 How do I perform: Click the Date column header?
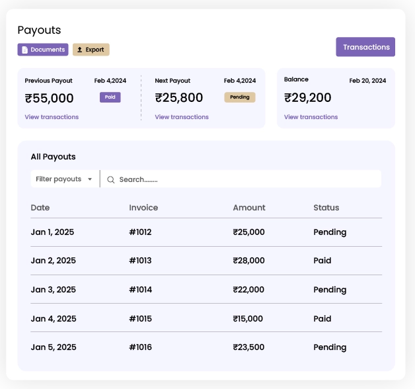pyautogui.click(x=40, y=208)
